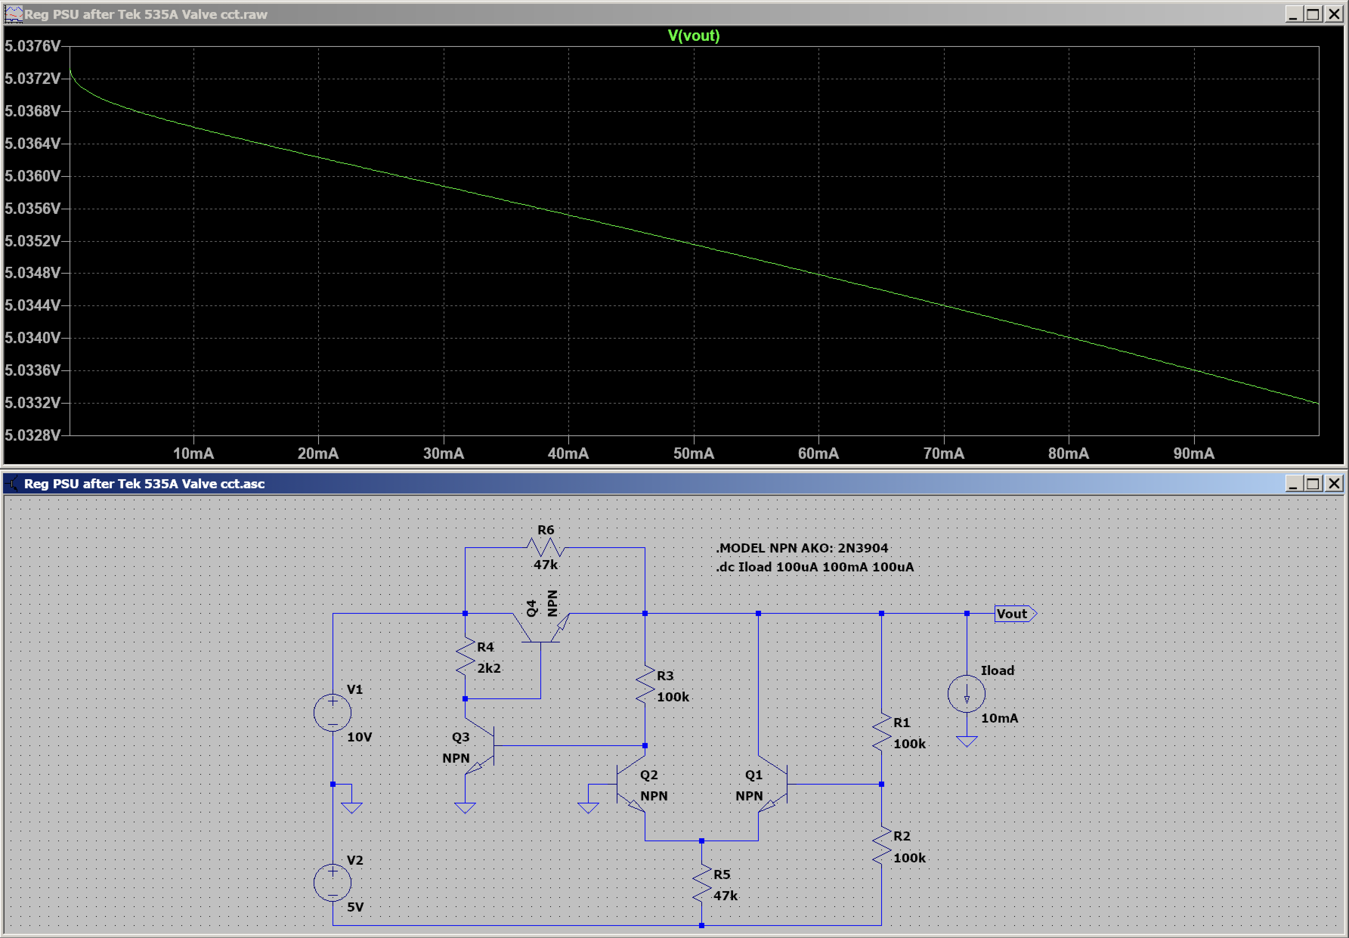Click the .MODEL NPN AKO: 2N3904 directive
The image size is (1349, 938).
click(x=802, y=548)
